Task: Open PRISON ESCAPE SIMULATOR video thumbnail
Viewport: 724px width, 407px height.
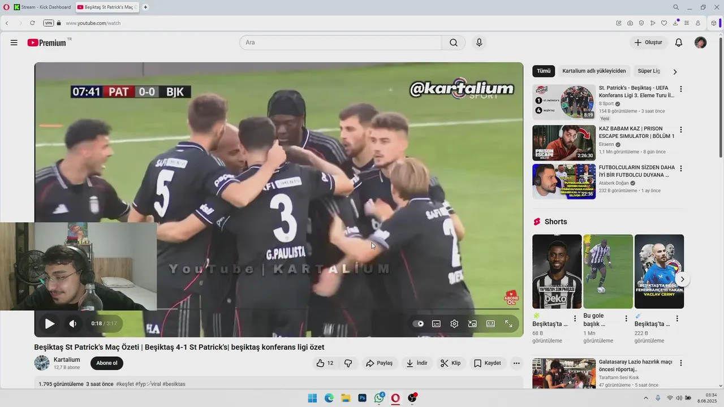Action: pos(564,143)
